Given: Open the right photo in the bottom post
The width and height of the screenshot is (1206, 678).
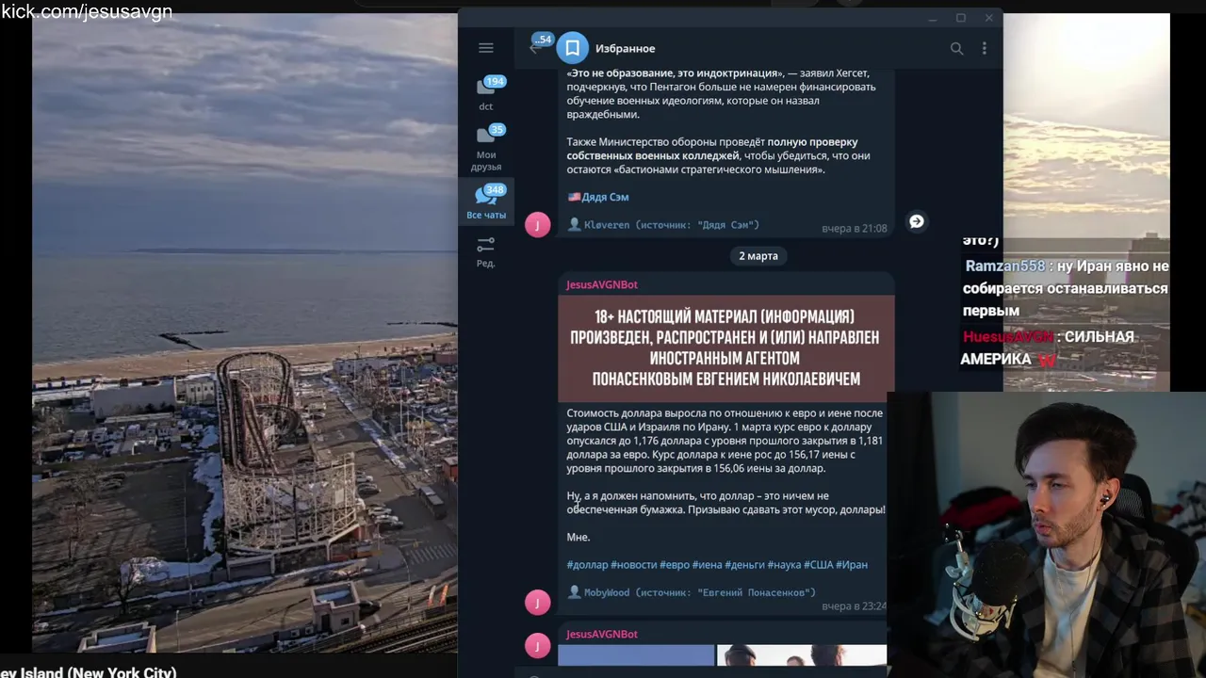Looking at the screenshot, I should point(802,655).
